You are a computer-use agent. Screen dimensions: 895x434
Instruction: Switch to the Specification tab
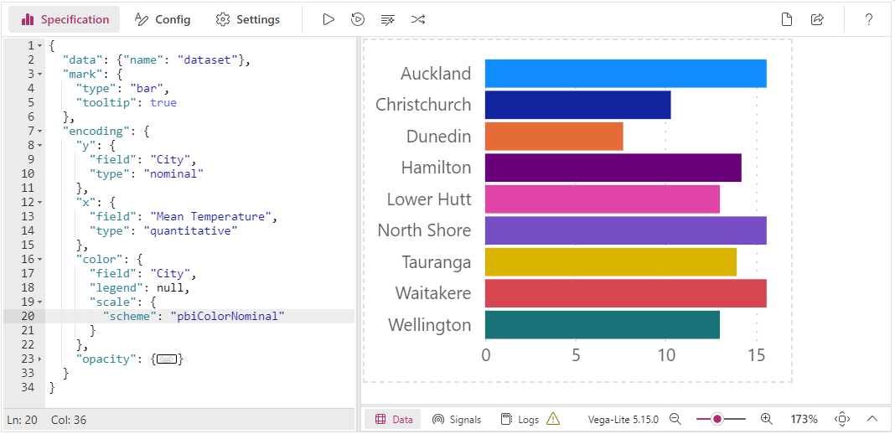click(65, 19)
